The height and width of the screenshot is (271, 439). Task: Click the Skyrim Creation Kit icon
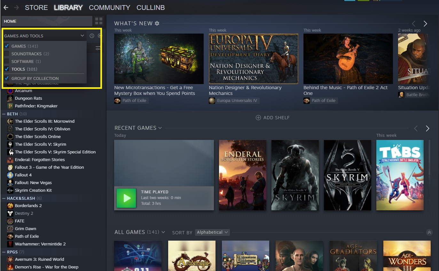pyautogui.click(x=10, y=190)
